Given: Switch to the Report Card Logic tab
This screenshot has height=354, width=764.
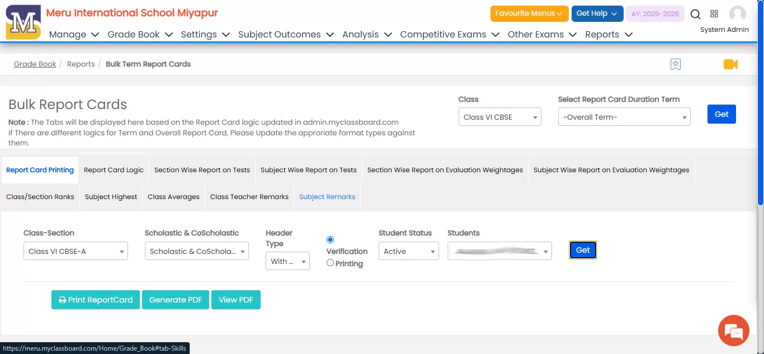Looking at the screenshot, I should [x=114, y=170].
